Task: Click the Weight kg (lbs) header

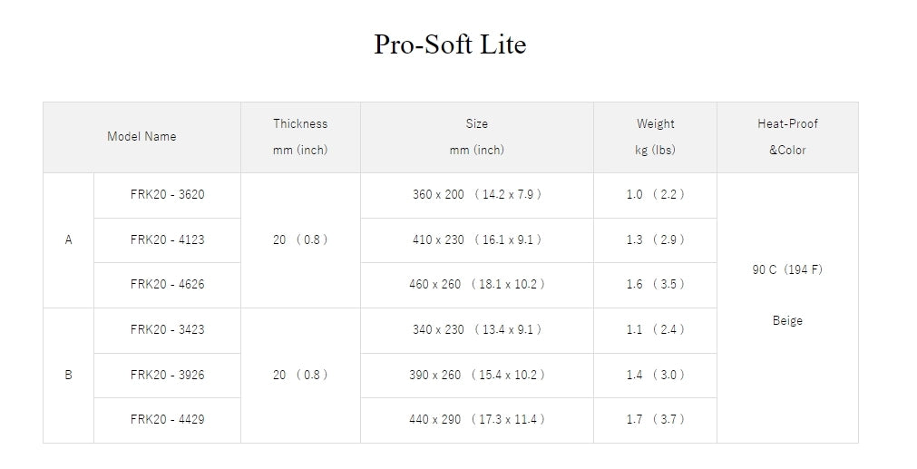Action: 655,137
